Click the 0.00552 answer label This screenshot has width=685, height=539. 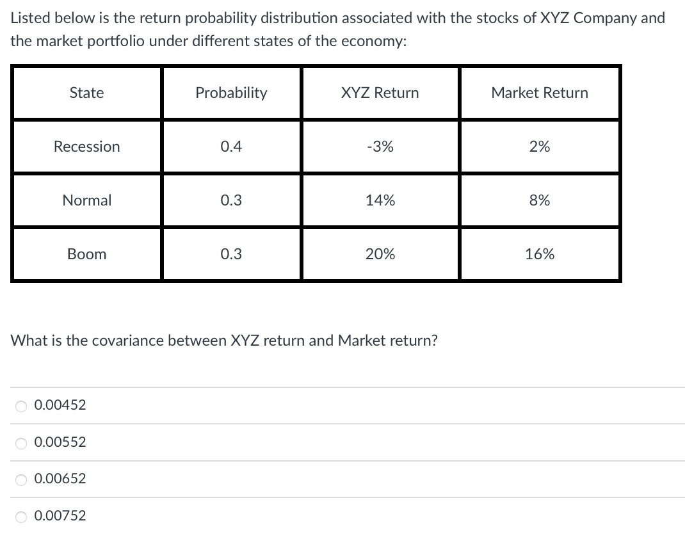click(x=60, y=442)
